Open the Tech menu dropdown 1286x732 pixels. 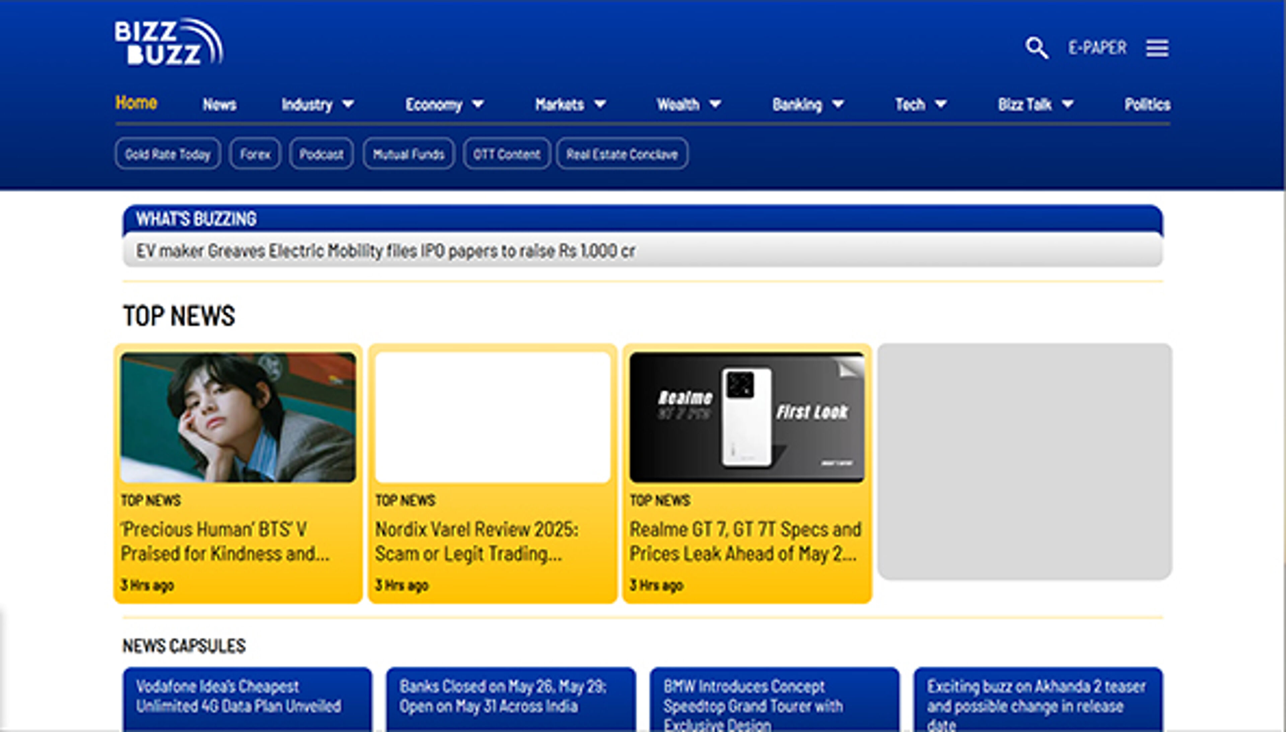[941, 104]
